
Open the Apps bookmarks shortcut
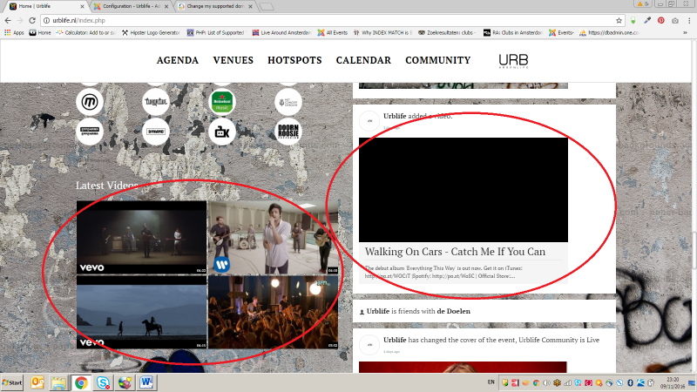(14, 32)
